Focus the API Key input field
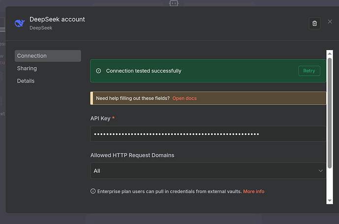Image resolution: width=339 pixels, height=224 pixels. [x=208, y=134]
